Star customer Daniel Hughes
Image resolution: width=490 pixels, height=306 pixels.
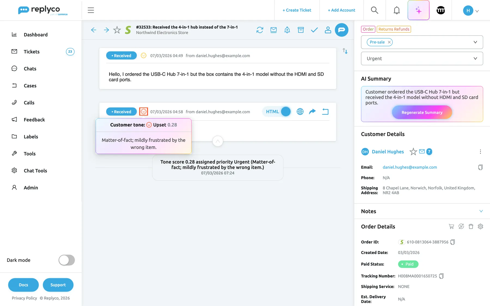click(413, 152)
